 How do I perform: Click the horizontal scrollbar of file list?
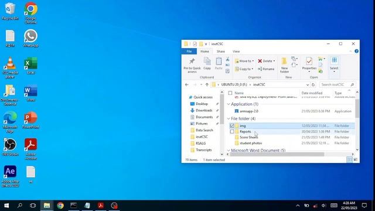coord(277,154)
